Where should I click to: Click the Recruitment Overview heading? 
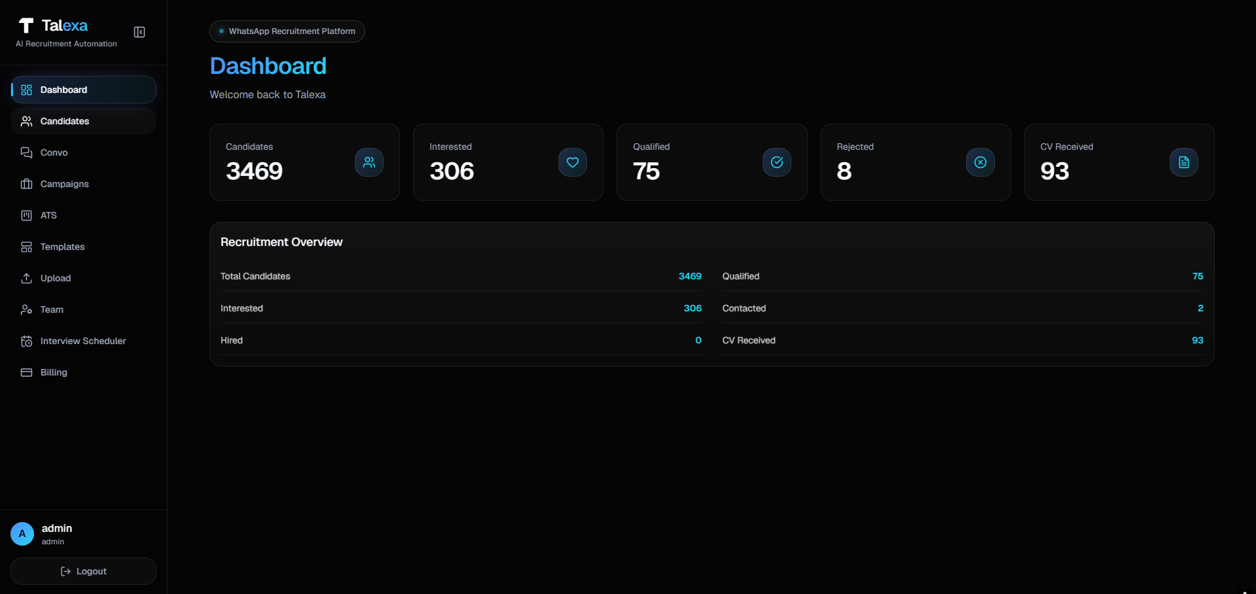point(281,242)
